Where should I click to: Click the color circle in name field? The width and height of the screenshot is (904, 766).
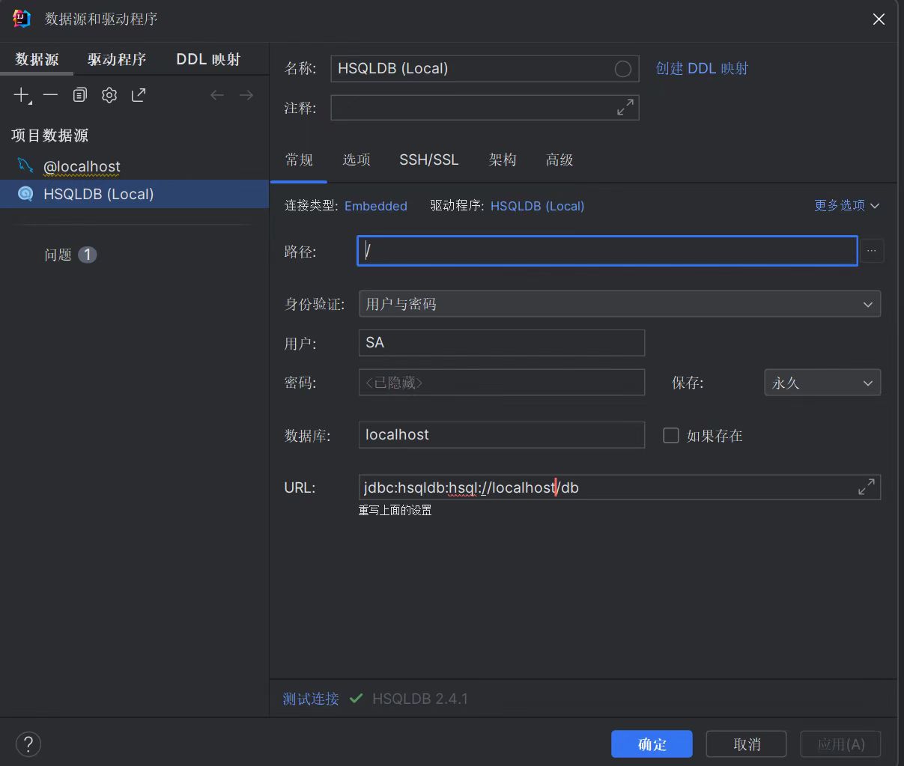point(622,69)
